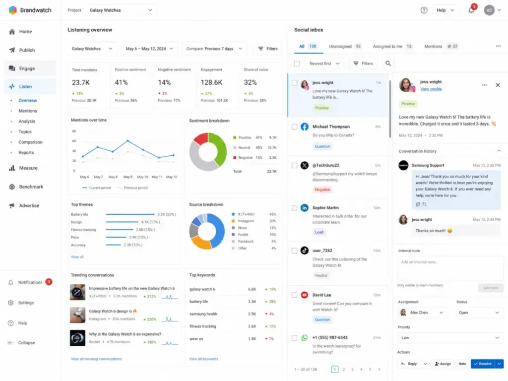Image resolution: width=508 pixels, height=381 pixels.
Task: Click the blue Resolve button
Action: click(x=483, y=364)
